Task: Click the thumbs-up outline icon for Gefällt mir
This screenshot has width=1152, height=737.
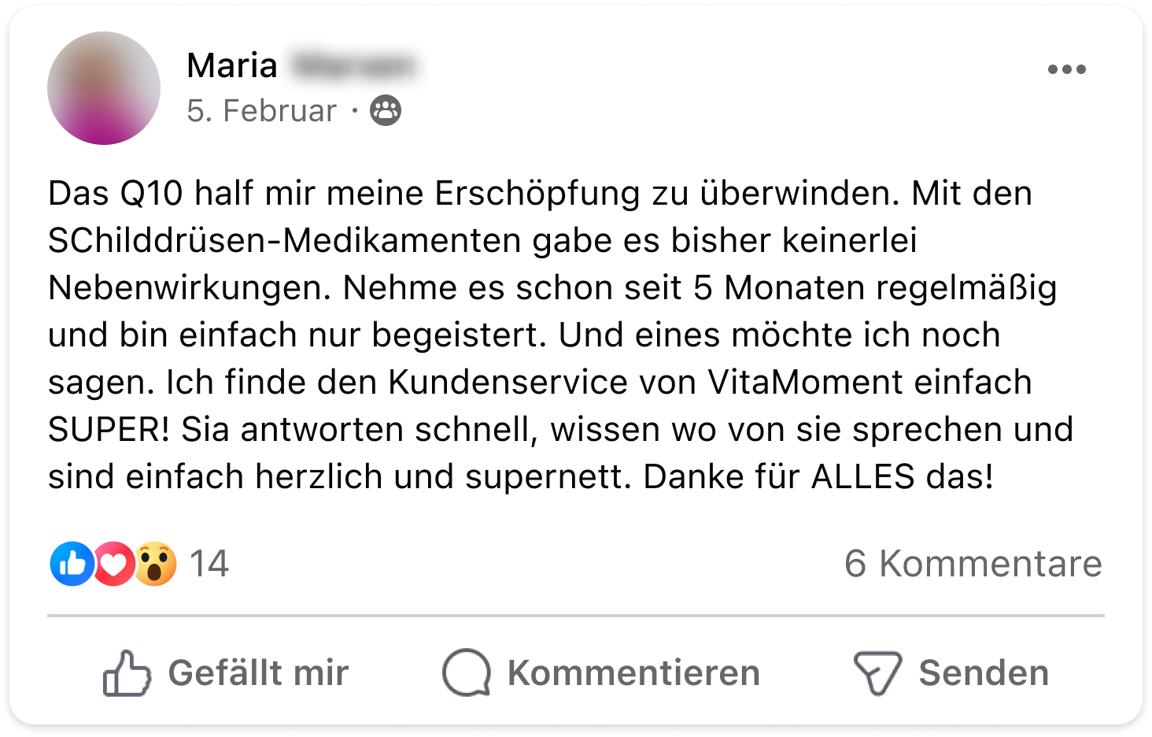Action: point(126,673)
